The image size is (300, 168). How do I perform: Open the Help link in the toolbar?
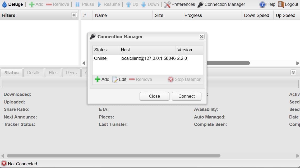tap(267, 4)
